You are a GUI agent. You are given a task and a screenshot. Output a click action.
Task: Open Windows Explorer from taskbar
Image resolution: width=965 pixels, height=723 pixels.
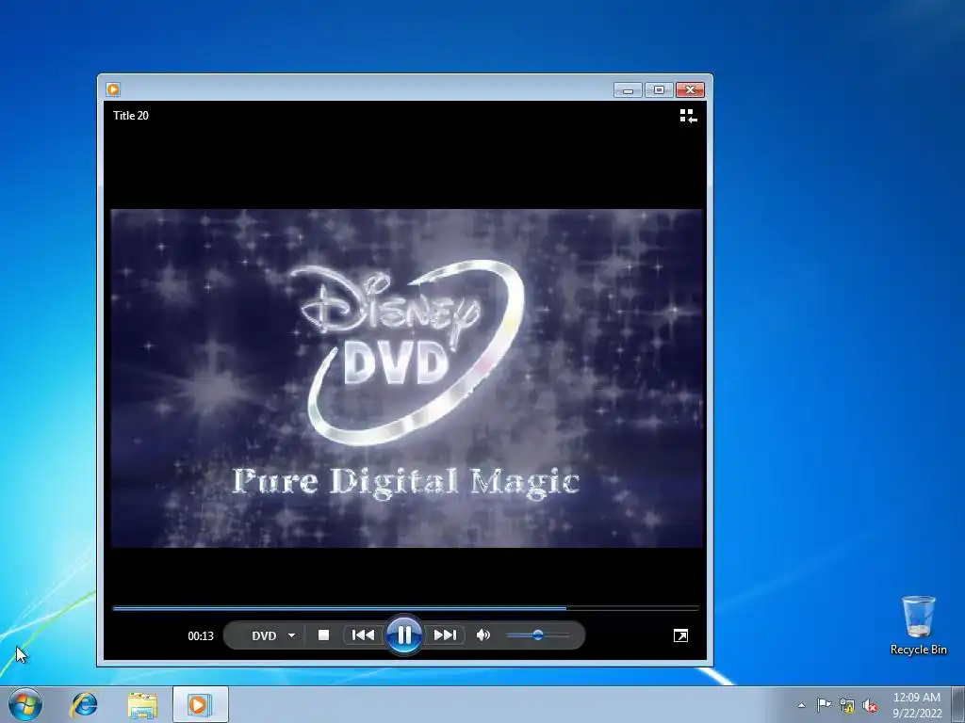click(x=142, y=704)
